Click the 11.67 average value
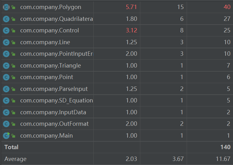This screenshot has width=233, height=165. pyautogui.click(x=223, y=159)
